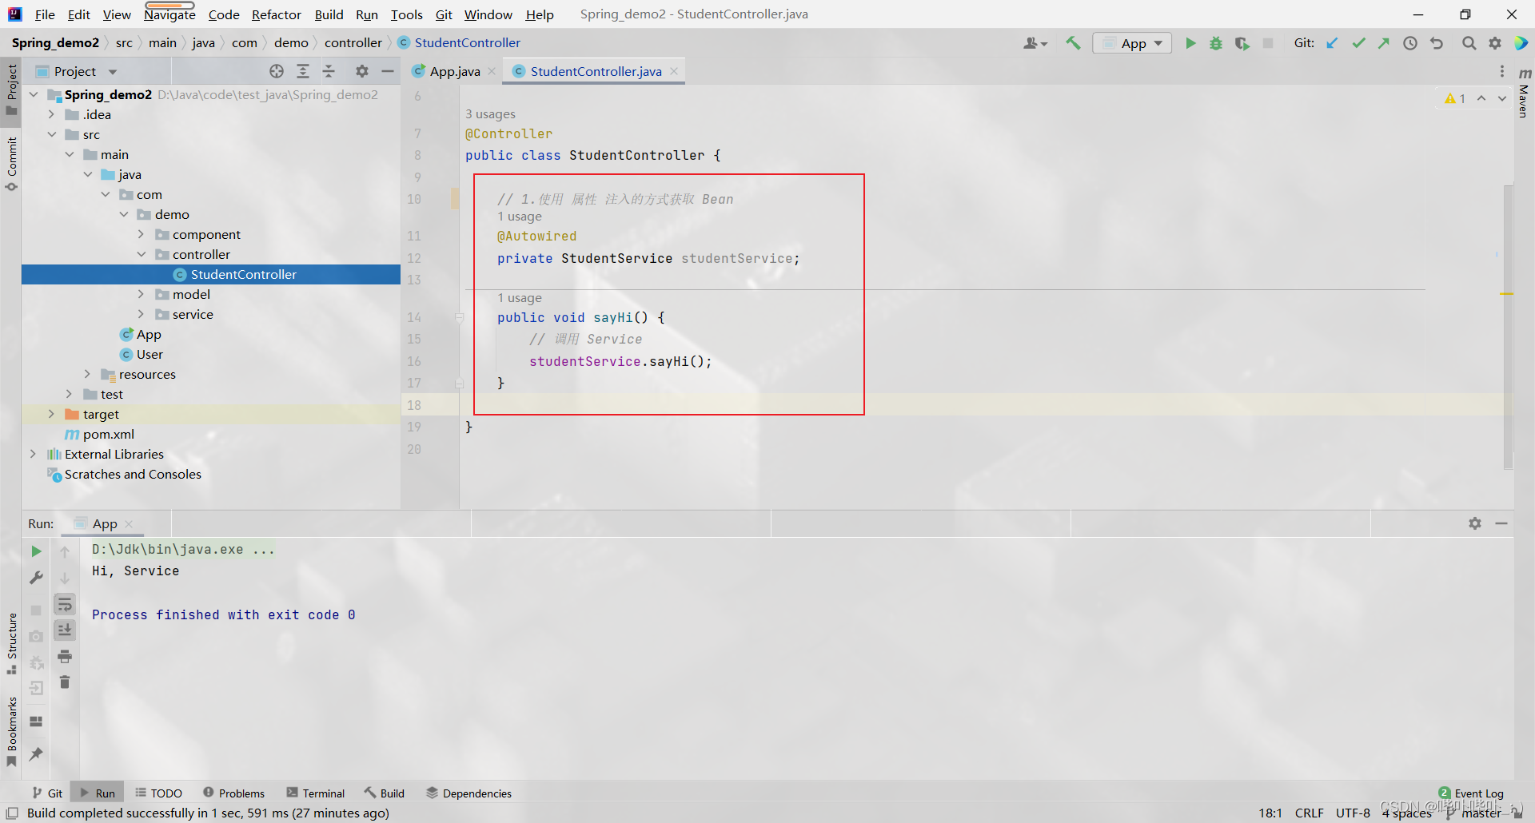
Task: Clear console with trash icon
Action: click(65, 682)
